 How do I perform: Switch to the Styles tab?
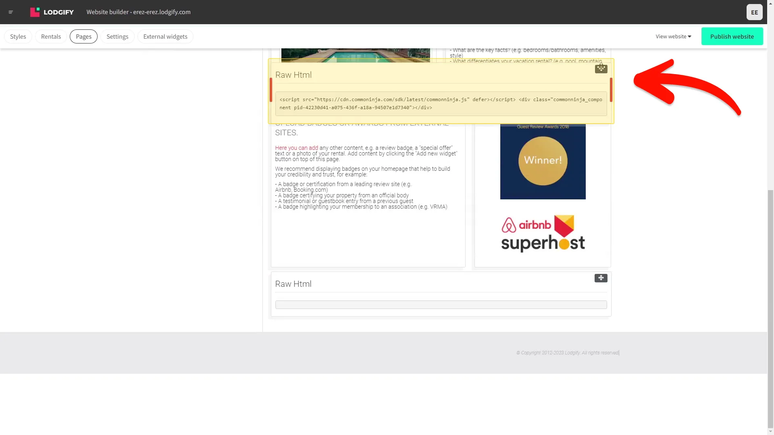click(18, 36)
